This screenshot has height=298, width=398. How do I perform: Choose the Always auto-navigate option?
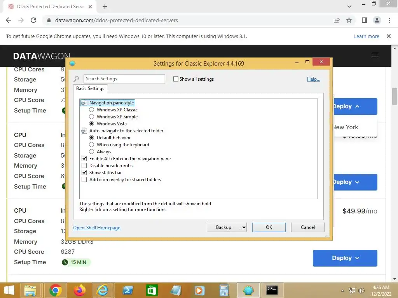click(92, 152)
